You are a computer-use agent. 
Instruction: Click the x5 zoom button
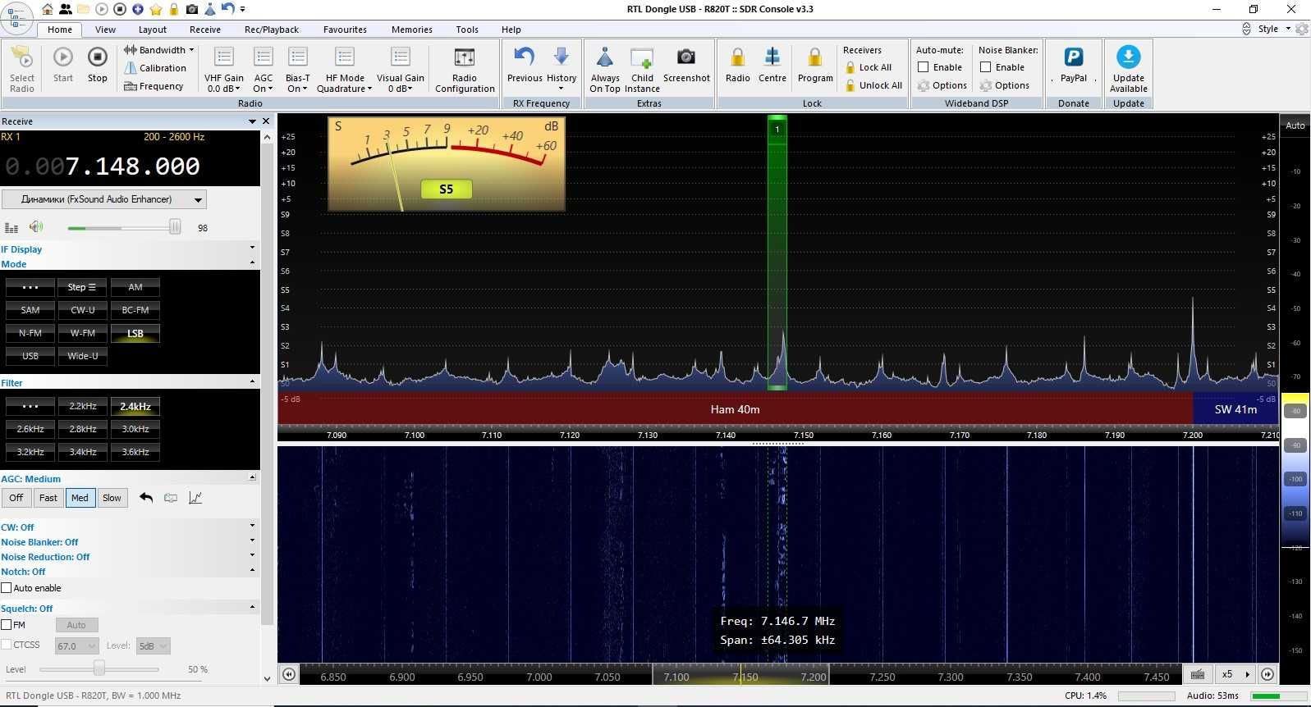click(1227, 674)
